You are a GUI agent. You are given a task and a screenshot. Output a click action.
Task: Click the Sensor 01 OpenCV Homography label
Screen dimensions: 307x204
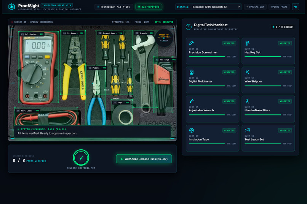pyautogui.click(x=34, y=22)
